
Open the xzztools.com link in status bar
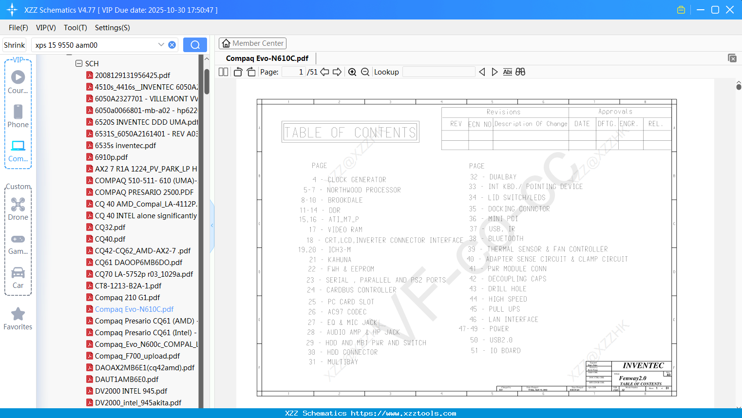[x=403, y=413]
